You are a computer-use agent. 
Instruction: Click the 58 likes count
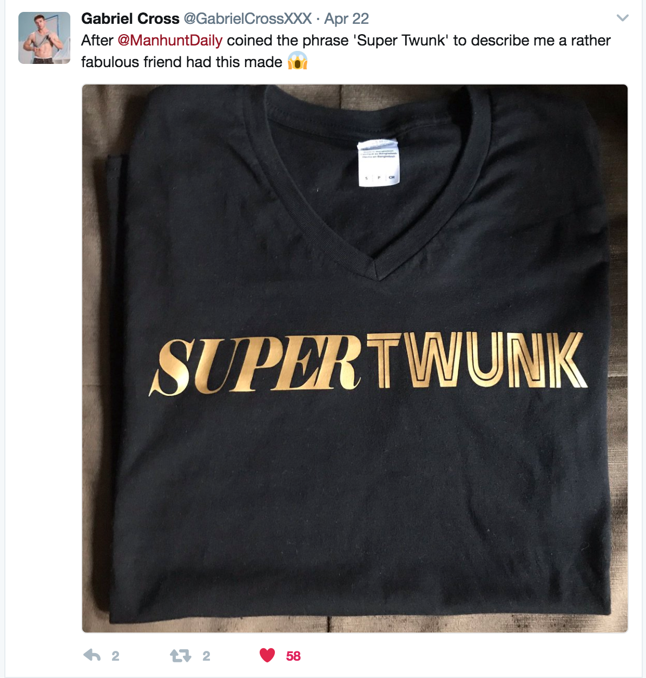(x=293, y=656)
